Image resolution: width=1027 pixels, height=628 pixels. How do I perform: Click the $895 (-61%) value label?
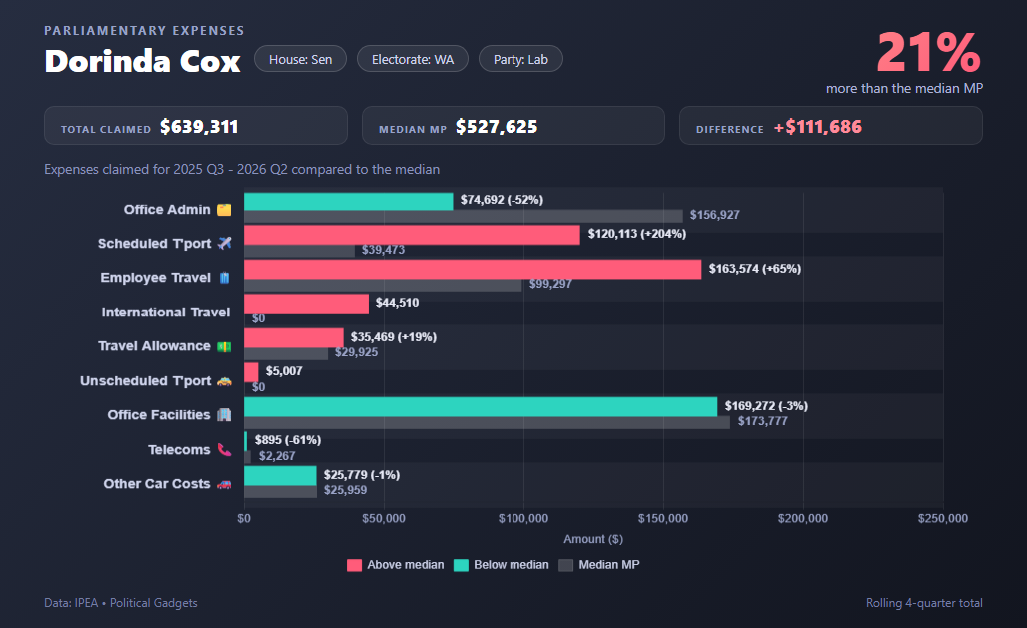click(x=288, y=440)
